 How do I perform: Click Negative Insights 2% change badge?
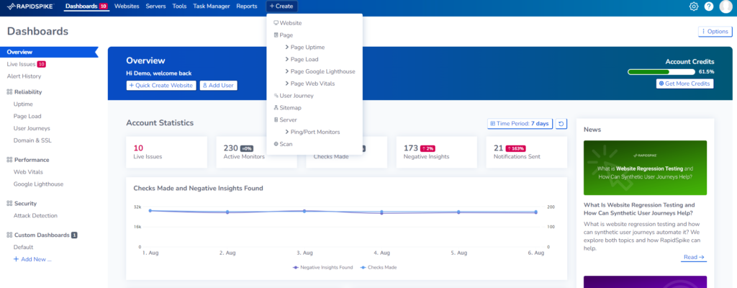click(x=428, y=148)
